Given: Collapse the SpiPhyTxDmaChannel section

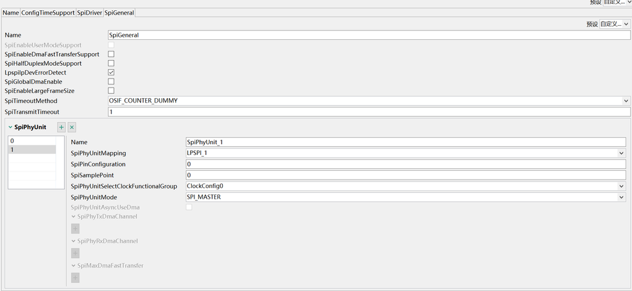Looking at the screenshot, I should coord(73,217).
